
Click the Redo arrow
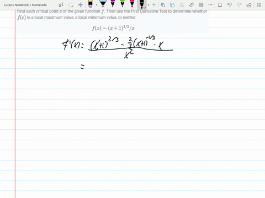tap(239, 5)
